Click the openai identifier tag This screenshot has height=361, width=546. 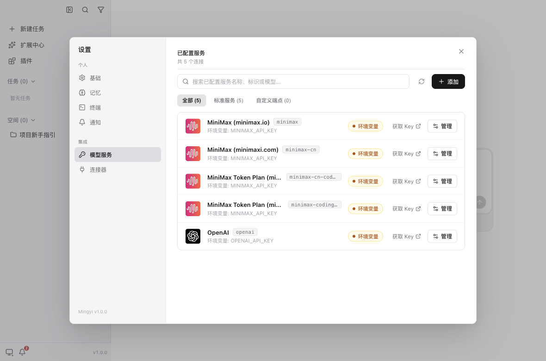pos(245,232)
